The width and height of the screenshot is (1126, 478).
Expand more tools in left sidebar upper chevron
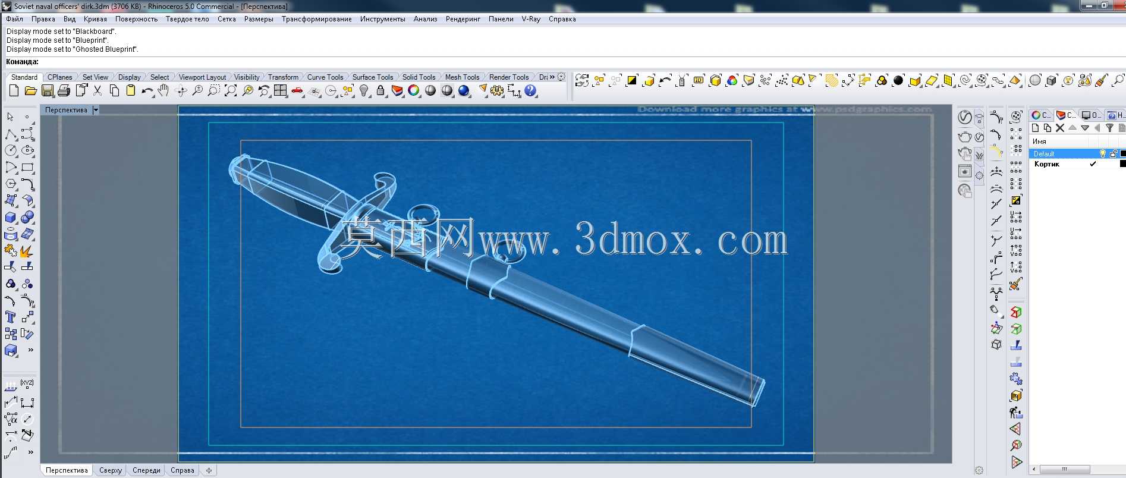point(31,350)
